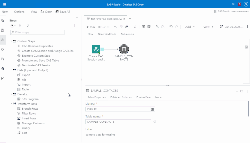Click the Filter steps search field

[37, 32]
